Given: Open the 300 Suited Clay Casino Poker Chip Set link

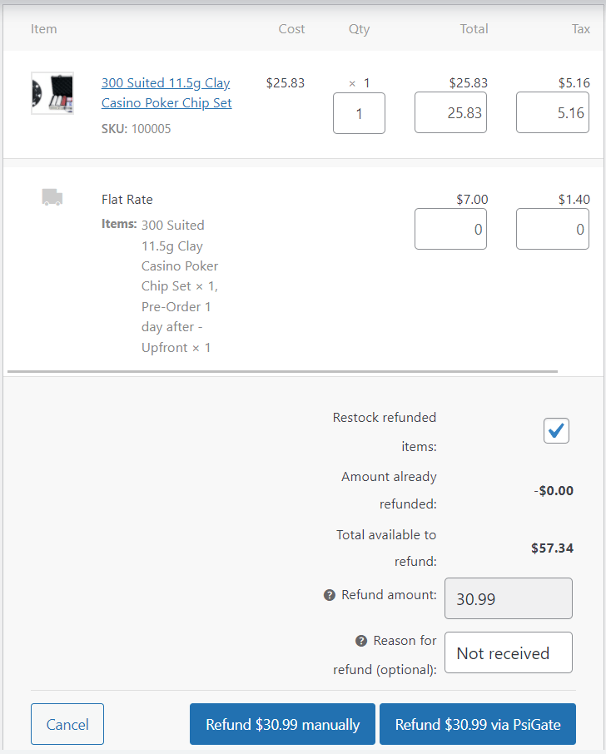Looking at the screenshot, I should click(166, 92).
